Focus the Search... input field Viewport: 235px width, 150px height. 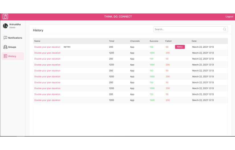tap(191, 29)
